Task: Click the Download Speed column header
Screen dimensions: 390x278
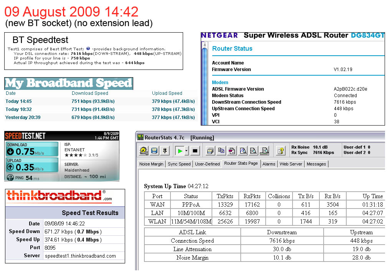Action: point(90,93)
